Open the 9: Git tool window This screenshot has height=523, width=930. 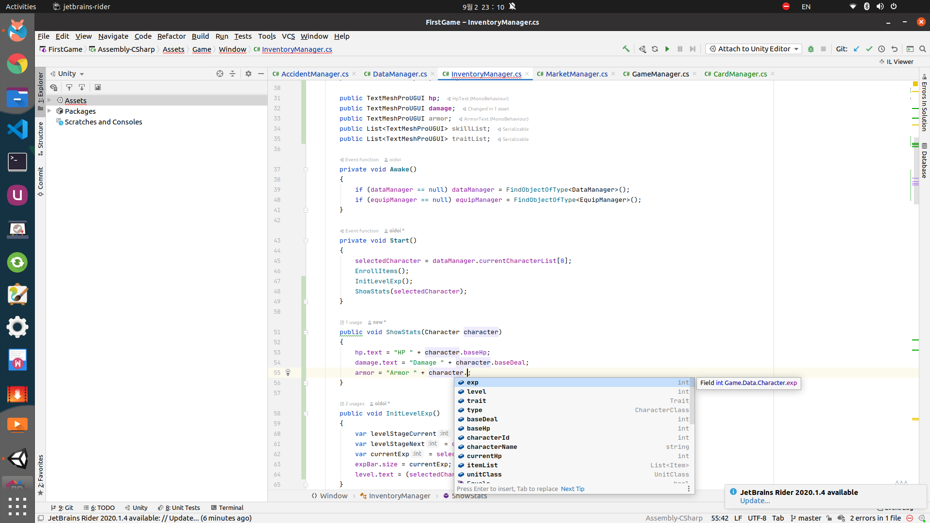62,508
